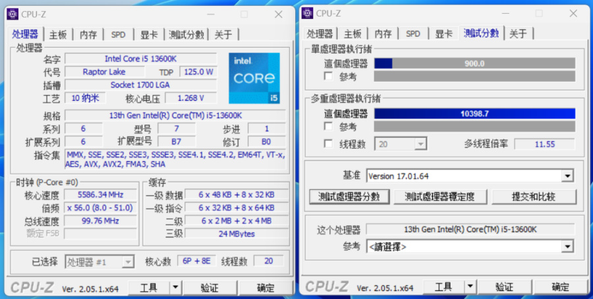Open the 内存 tab in left window
Image resolution: width=593 pixels, height=299 pixels.
click(x=88, y=35)
